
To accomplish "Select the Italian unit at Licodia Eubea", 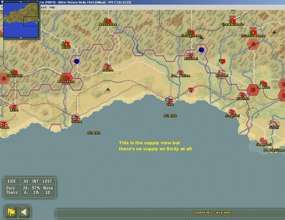I will (253, 33).
